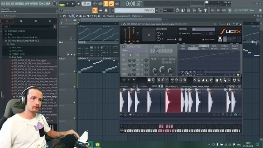Collapse Test Press Noisia Sample Pack Vol.2 folder

coord(22,41)
